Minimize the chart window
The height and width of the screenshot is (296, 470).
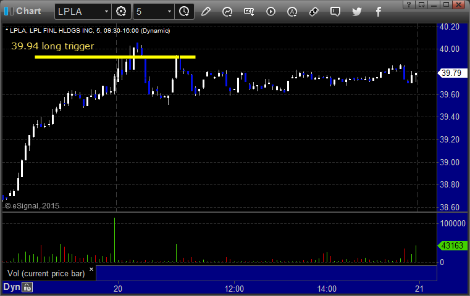(x=434, y=4)
